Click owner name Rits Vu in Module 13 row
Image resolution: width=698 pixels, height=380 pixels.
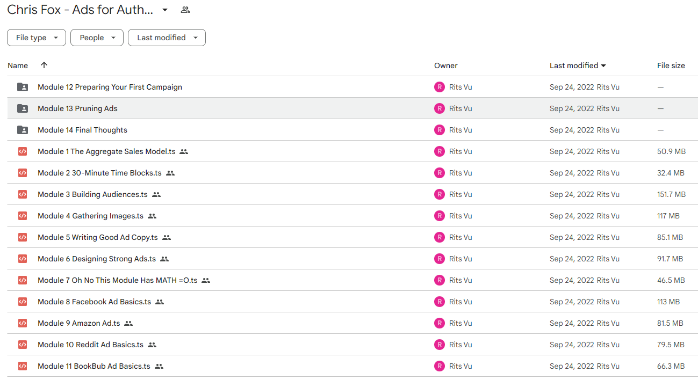coord(460,108)
